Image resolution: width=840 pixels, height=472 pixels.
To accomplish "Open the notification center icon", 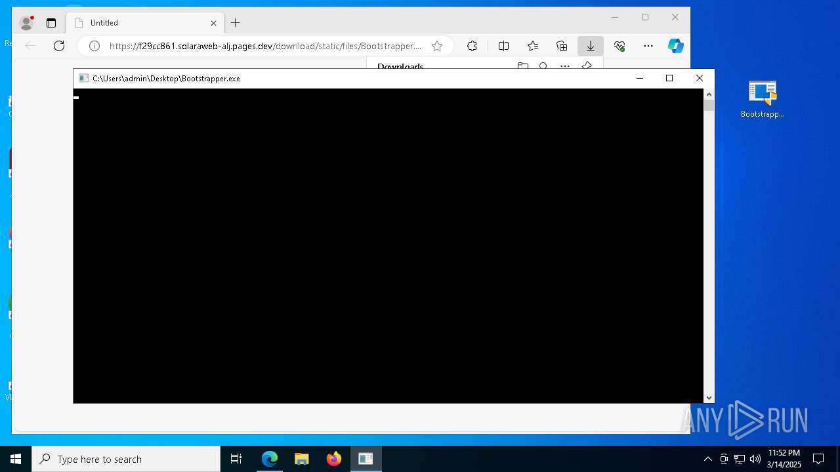I will pos(818,459).
